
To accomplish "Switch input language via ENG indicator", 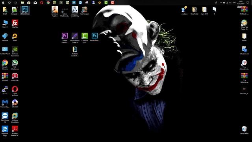I will 234,3.
